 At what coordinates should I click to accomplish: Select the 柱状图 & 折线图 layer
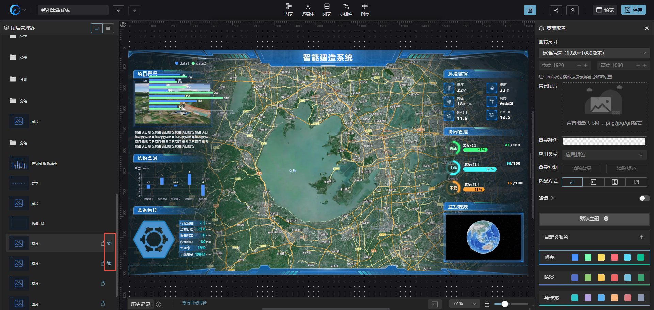pos(44,164)
